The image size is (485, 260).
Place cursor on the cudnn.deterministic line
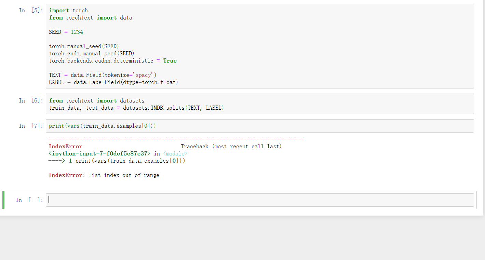[113, 60]
